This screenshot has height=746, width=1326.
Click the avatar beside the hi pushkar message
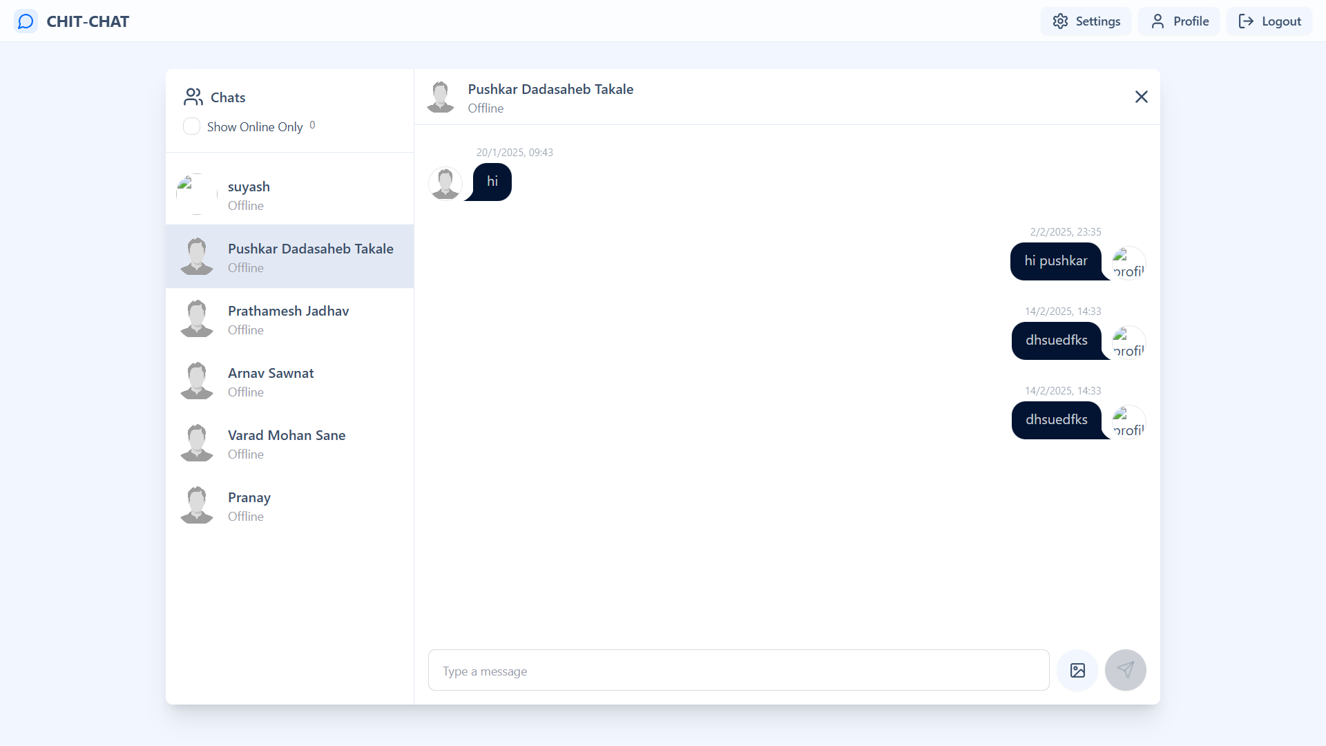tap(1127, 262)
